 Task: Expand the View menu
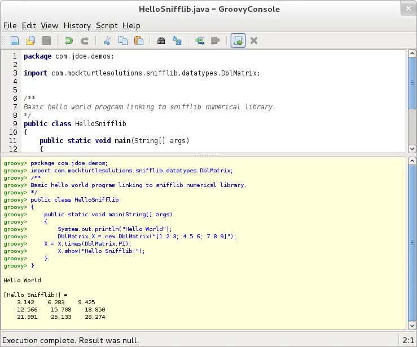pos(49,25)
